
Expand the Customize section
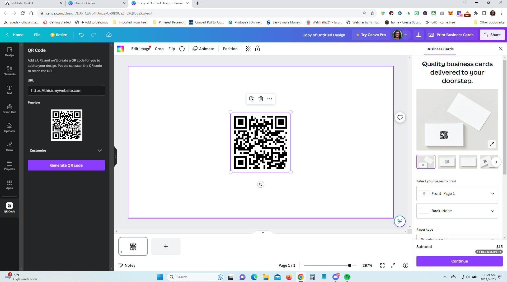pos(66,150)
